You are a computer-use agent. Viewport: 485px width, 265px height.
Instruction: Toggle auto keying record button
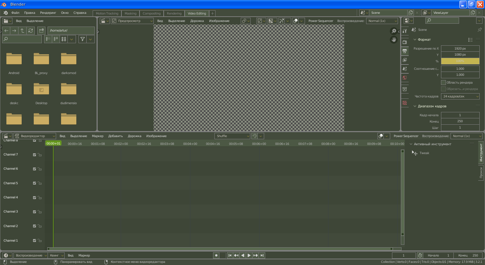(216, 255)
